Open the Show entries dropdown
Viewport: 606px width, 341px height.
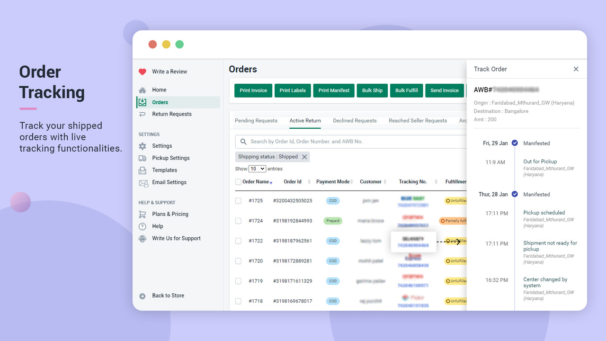(x=257, y=168)
